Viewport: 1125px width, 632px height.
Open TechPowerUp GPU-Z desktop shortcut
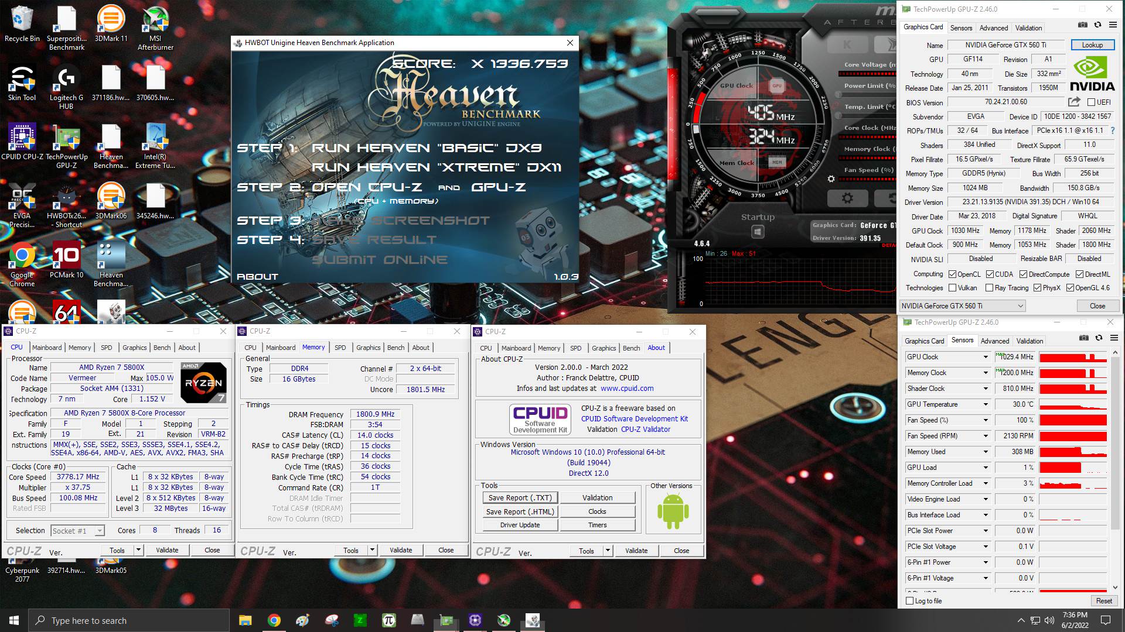coord(66,146)
